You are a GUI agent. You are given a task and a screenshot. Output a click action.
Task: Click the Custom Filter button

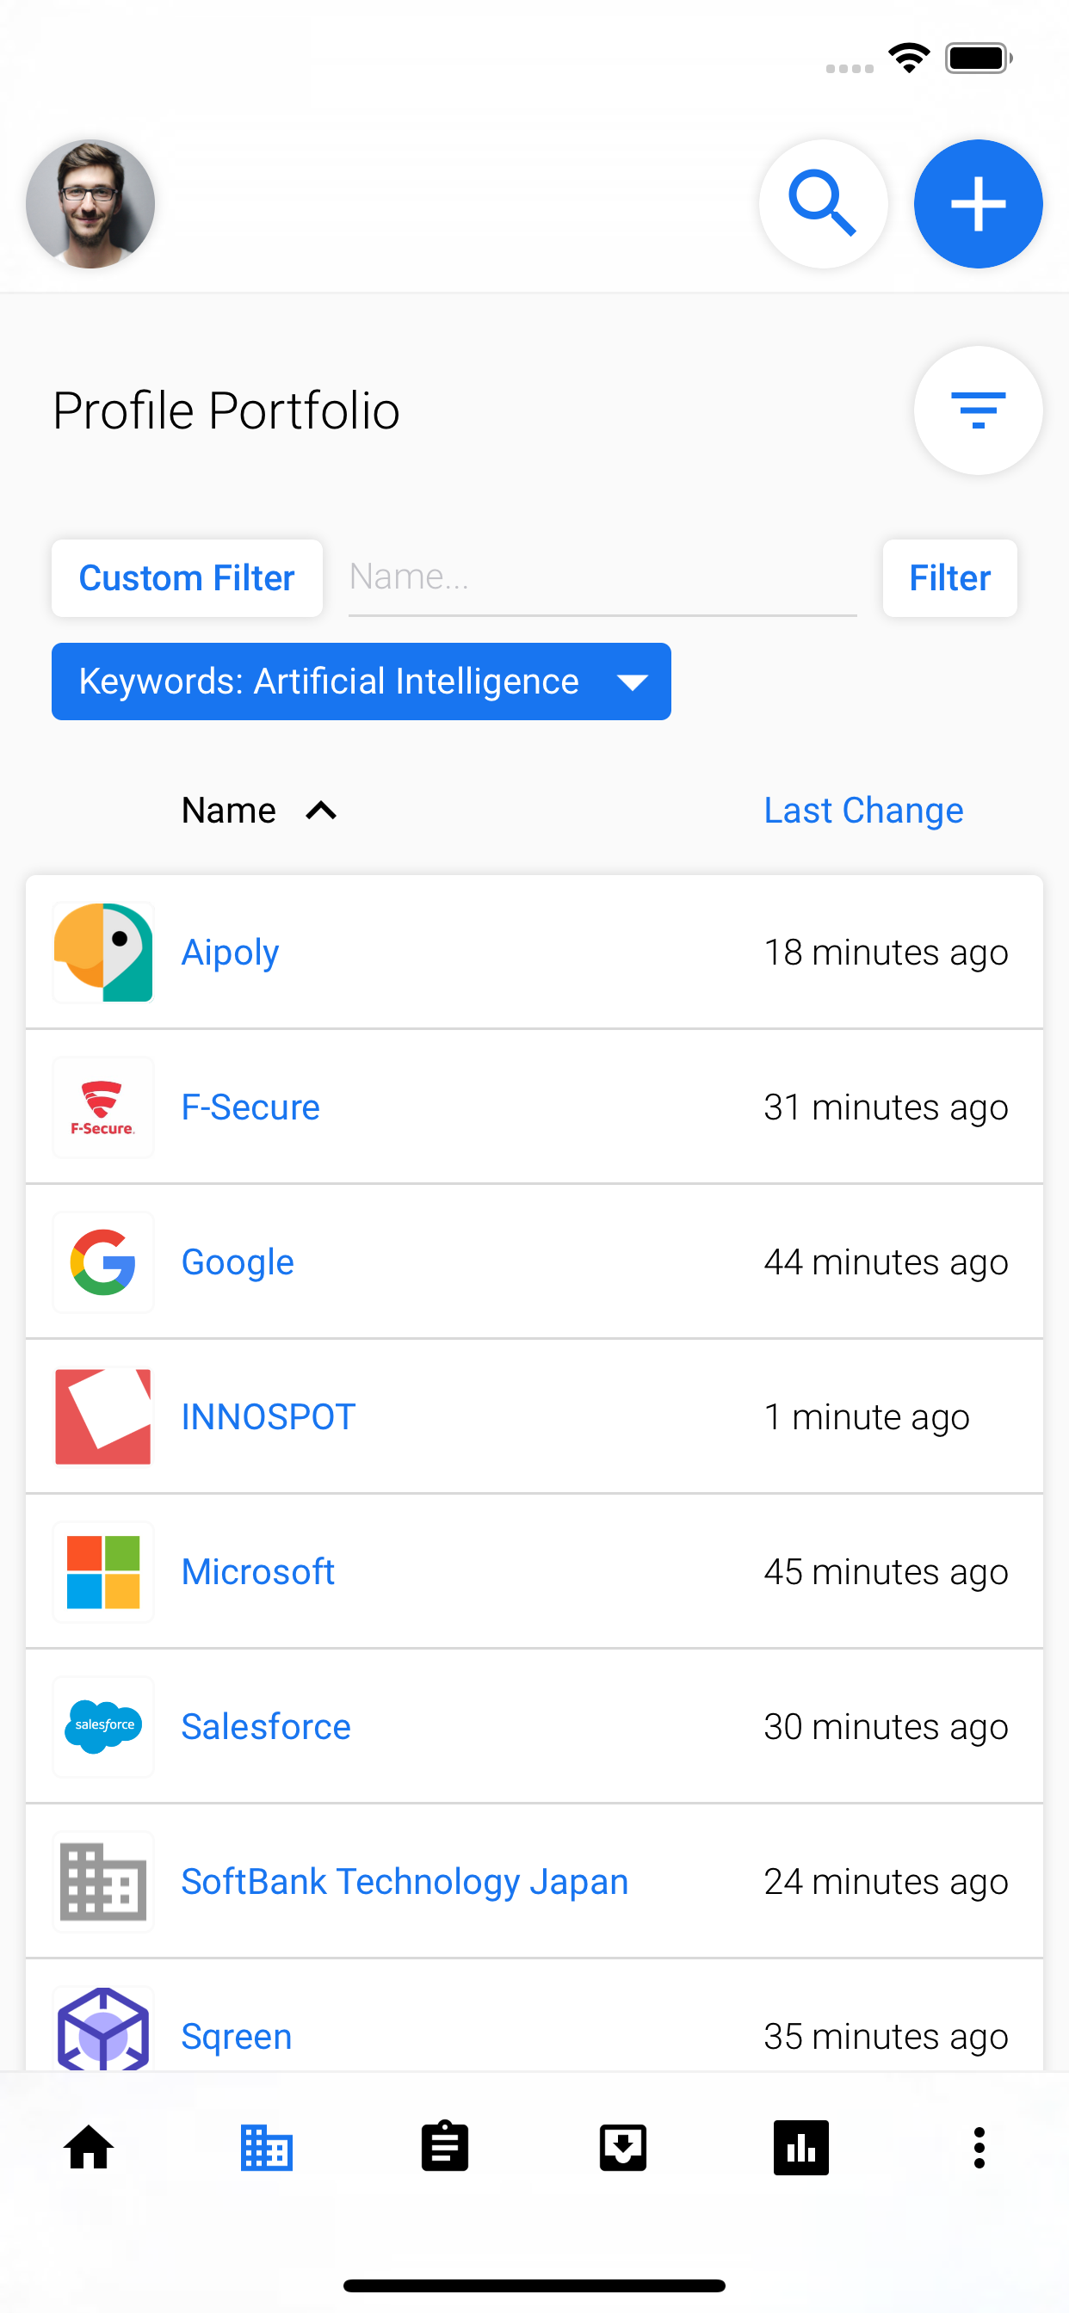187,578
